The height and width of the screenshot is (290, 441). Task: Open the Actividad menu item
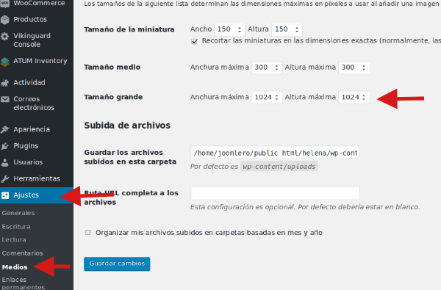(29, 82)
